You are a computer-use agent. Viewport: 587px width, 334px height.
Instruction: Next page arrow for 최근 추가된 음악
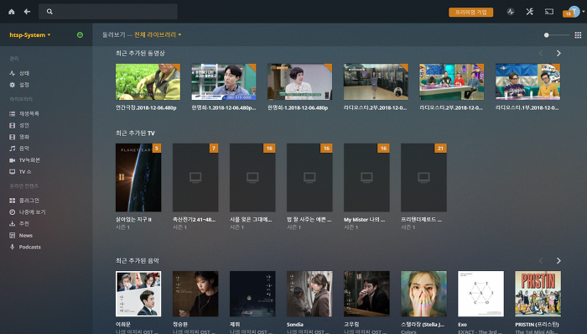[x=558, y=260]
